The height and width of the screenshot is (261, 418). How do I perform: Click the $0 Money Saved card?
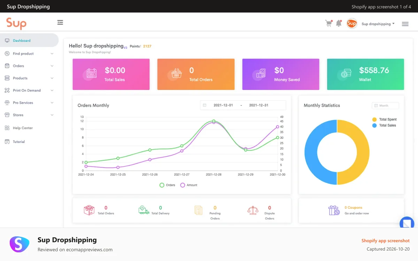click(281, 74)
